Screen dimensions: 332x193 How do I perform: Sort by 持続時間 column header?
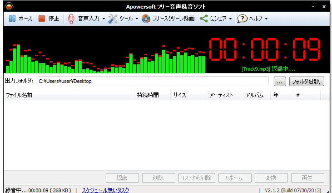pyautogui.click(x=153, y=95)
